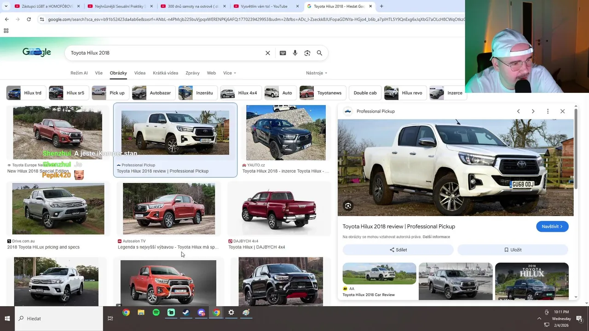
Task: Click the Sdílet button
Action: point(398,250)
